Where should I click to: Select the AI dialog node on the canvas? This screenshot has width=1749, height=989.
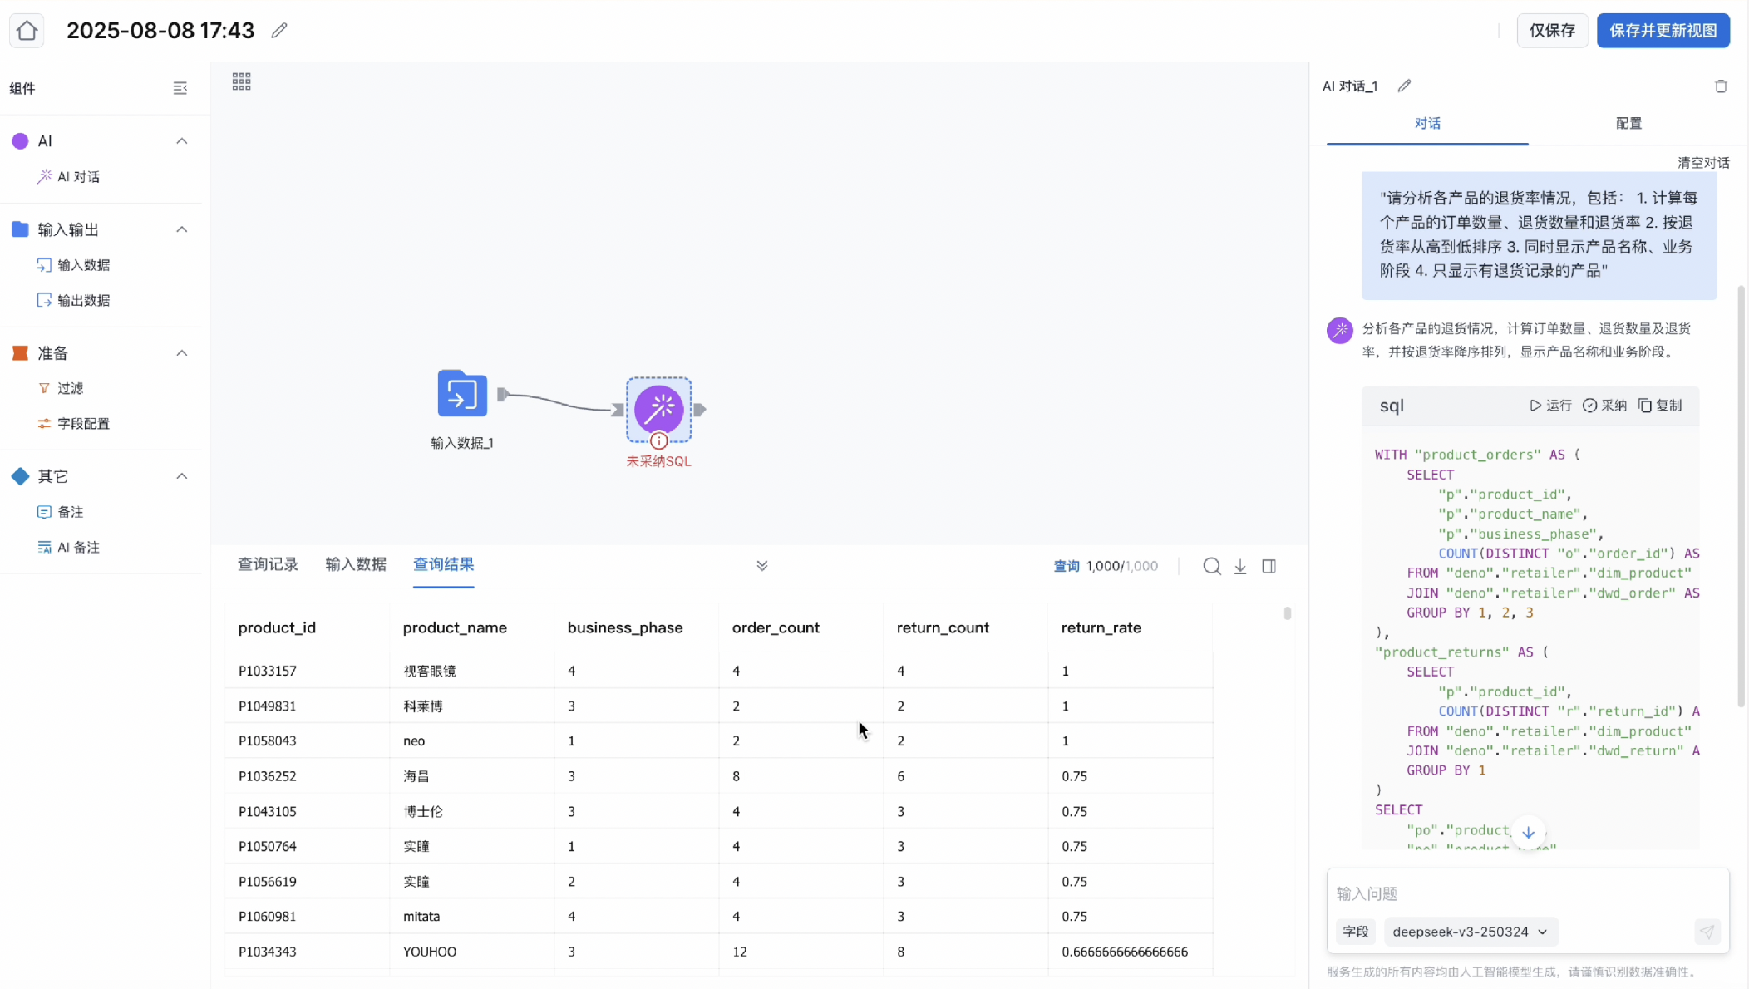pos(658,409)
